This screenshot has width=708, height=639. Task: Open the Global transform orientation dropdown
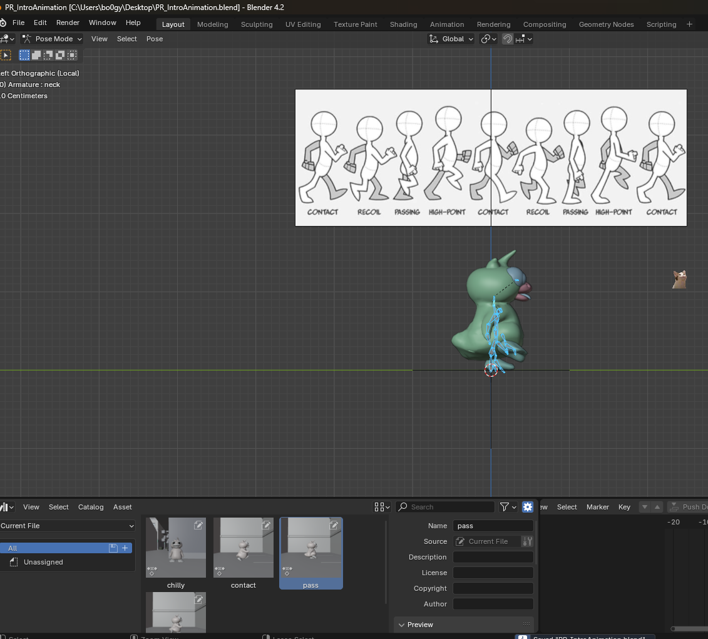451,39
